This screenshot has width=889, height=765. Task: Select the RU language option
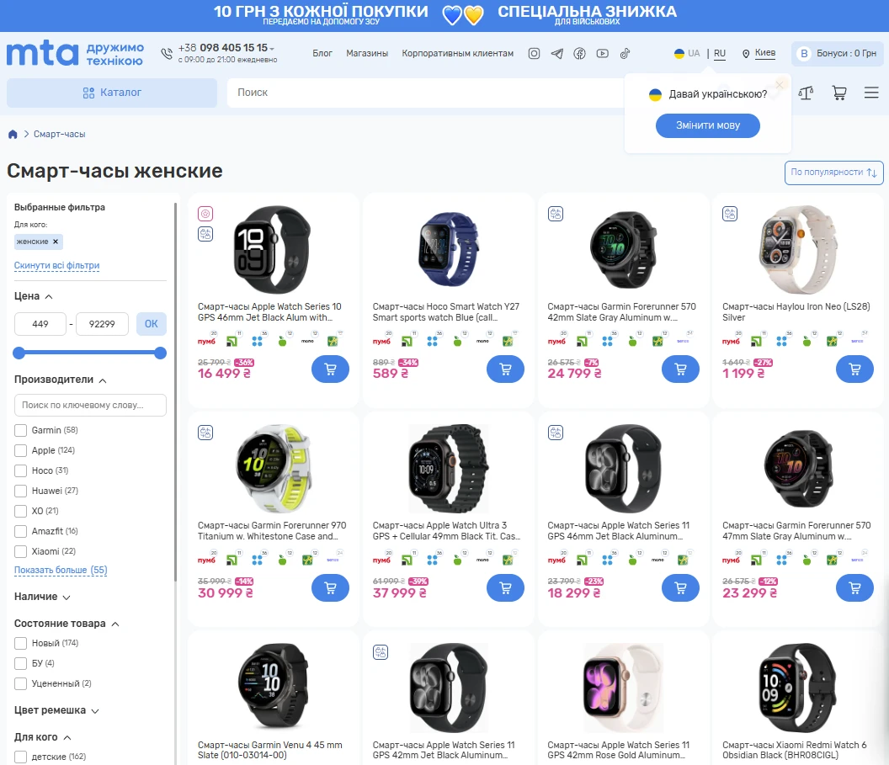click(720, 53)
